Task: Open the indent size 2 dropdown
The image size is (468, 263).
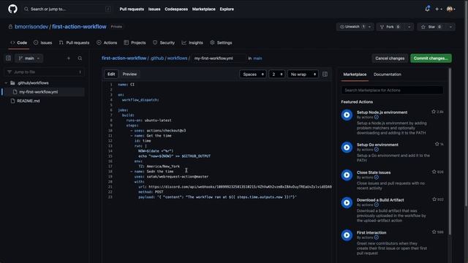Action: [x=276, y=75]
